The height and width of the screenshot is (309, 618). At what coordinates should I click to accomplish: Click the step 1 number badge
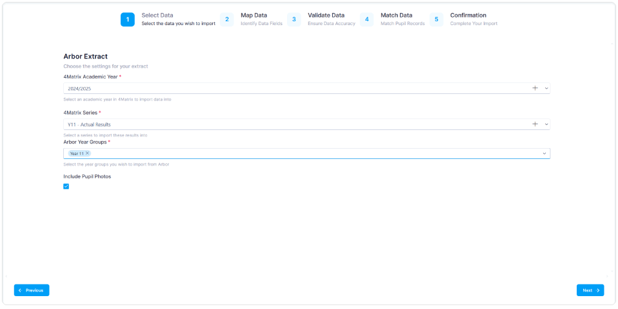click(x=128, y=19)
